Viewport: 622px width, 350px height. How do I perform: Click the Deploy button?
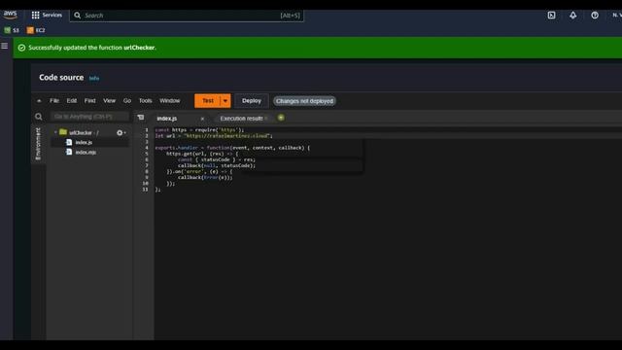point(252,101)
